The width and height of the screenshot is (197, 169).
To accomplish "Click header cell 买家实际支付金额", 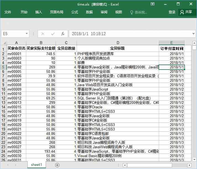I will point(41,48).
